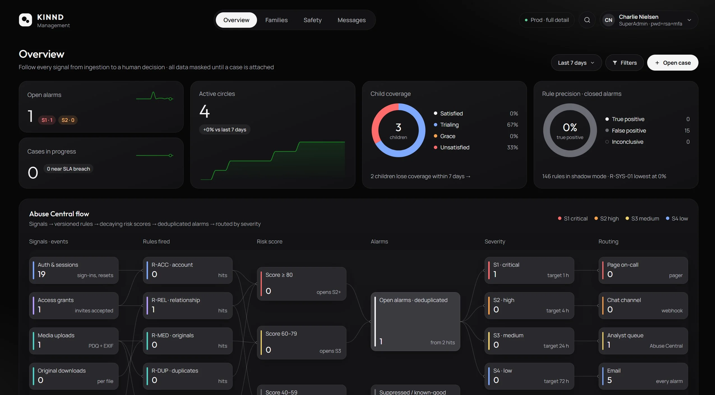
Task: Open the Auth & sessions signal node
Action: pyautogui.click(x=74, y=270)
